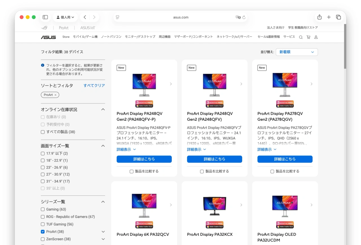Check the 27" - 30.9" screen size filter

43,174
